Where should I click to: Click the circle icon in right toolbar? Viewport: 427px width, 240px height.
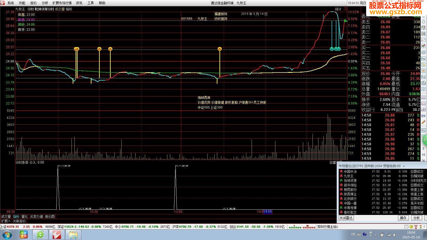click(x=423, y=89)
